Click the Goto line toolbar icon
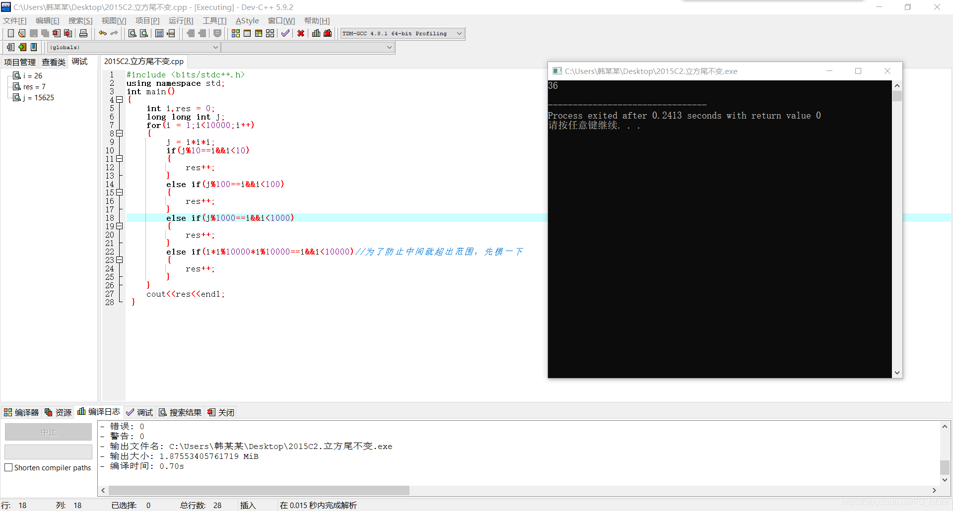Viewport: 953px width, 511px height. 171,33
